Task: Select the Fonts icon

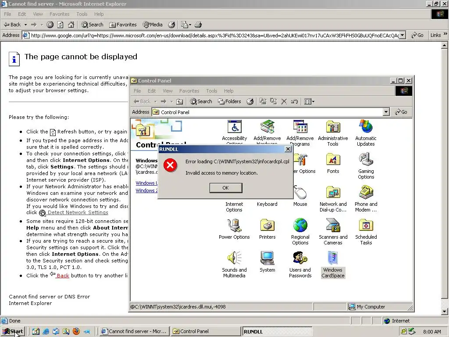Action: click(333, 164)
